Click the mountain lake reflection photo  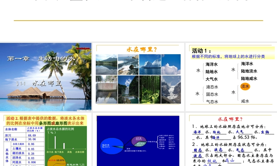(107, 64)
